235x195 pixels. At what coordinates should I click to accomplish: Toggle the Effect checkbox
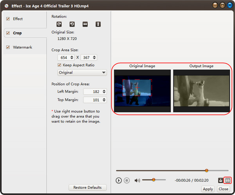coord(8,19)
